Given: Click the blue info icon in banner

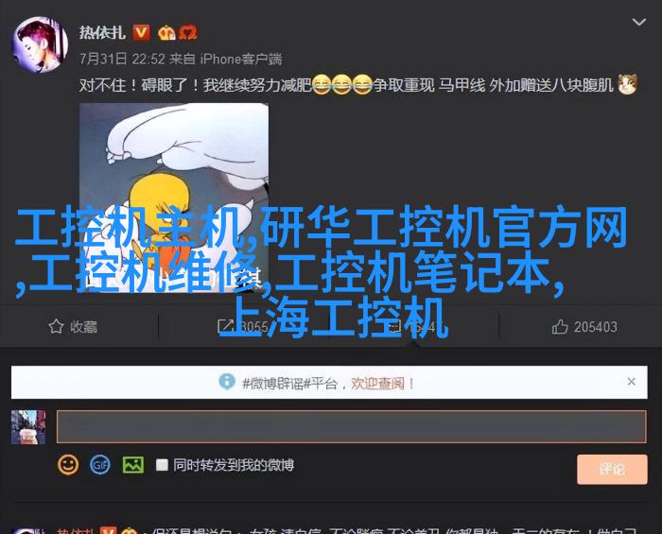Looking at the screenshot, I should pyautogui.click(x=227, y=381).
